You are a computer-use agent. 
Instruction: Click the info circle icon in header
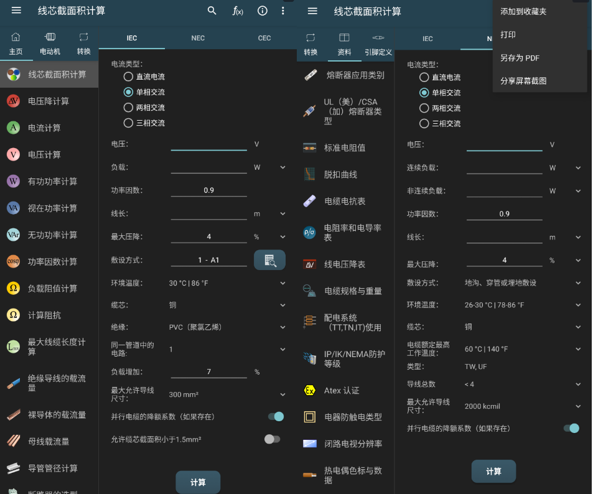click(x=263, y=11)
